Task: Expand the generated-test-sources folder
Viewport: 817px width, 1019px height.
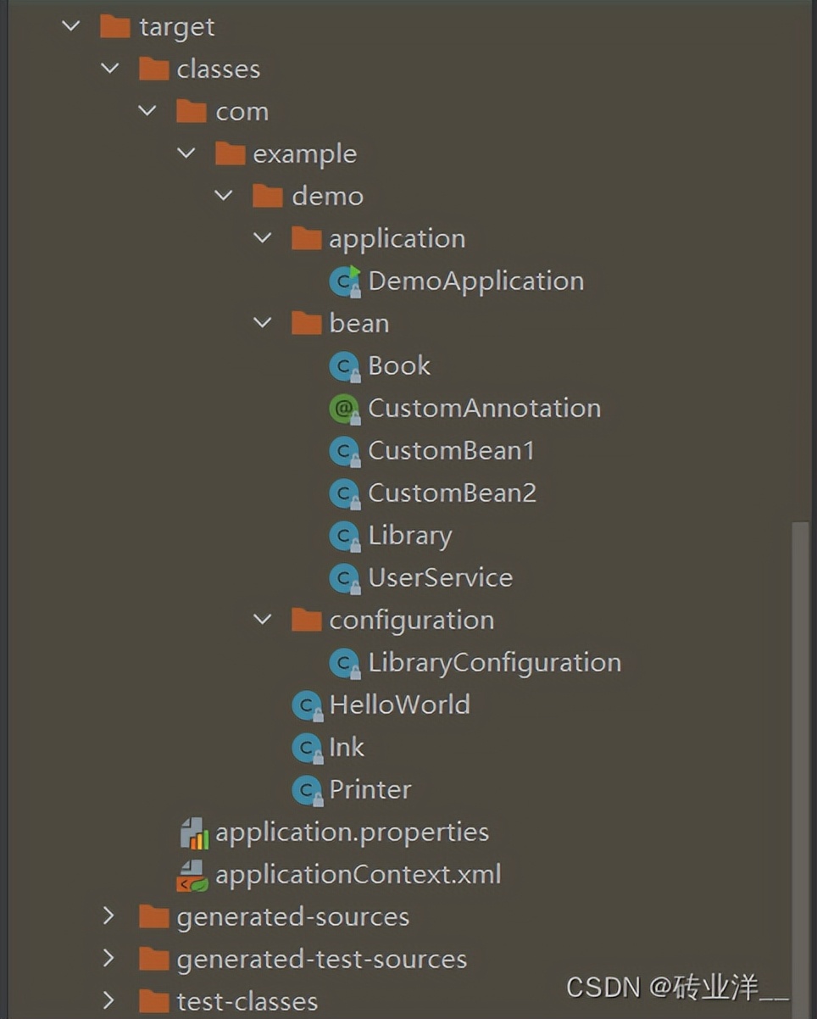Action: [108, 959]
